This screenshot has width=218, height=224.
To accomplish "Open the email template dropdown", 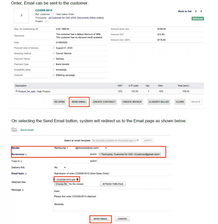I will 114,140.
